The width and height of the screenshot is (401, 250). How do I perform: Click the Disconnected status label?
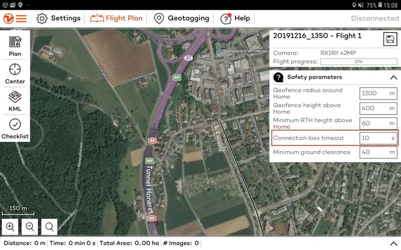(x=374, y=18)
